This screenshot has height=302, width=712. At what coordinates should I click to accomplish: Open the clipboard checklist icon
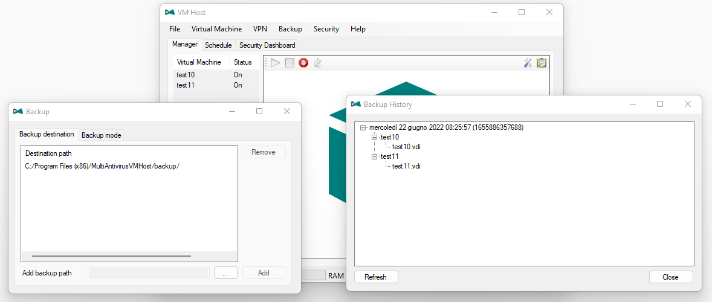click(542, 63)
